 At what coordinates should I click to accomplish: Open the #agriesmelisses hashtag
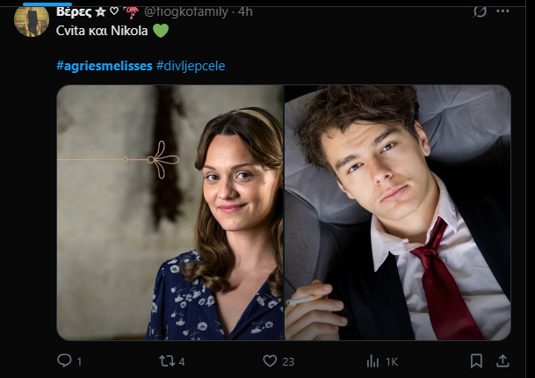click(104, 67)
